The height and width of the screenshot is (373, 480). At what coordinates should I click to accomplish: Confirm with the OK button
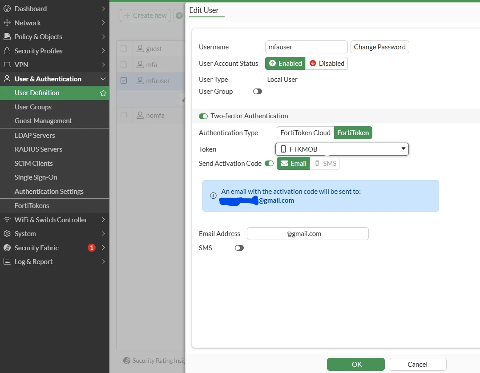356,364
